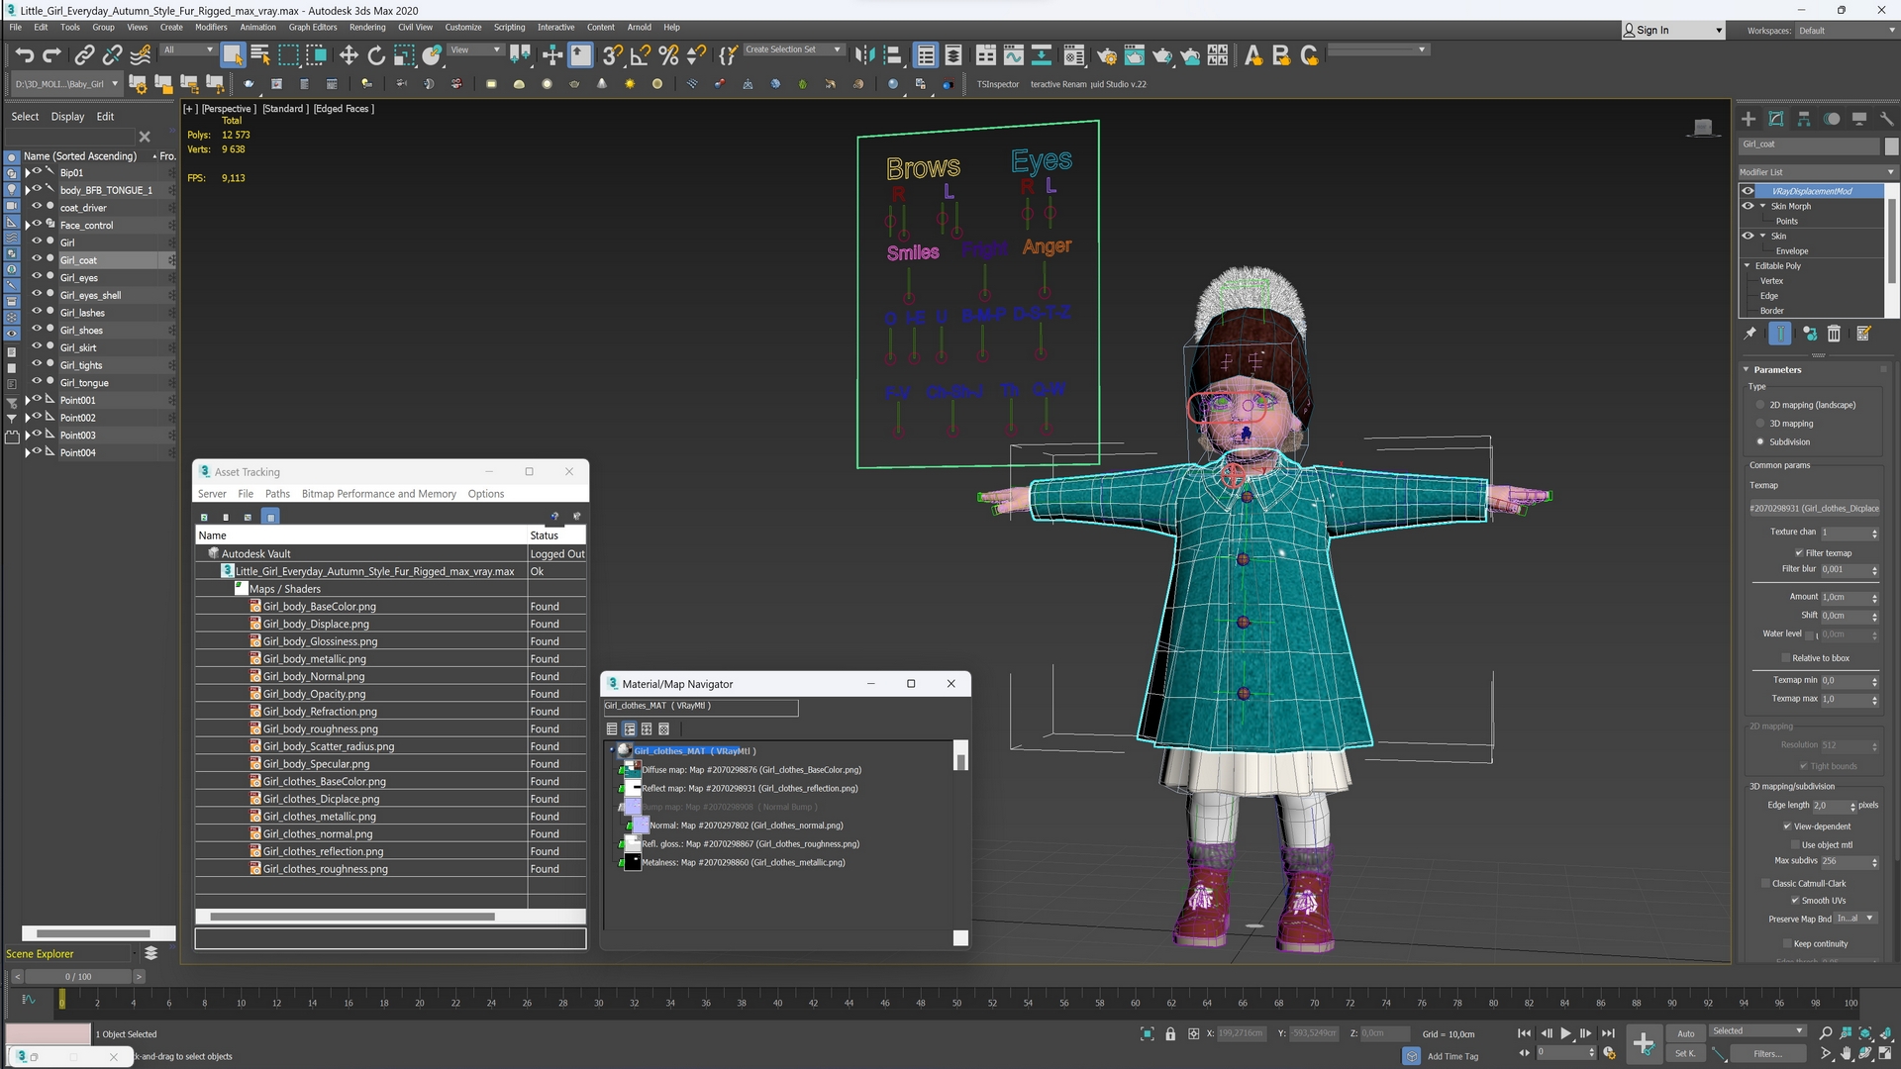
Task: Activate the Unlink Selection tool
Action: [x=113, y=55]
